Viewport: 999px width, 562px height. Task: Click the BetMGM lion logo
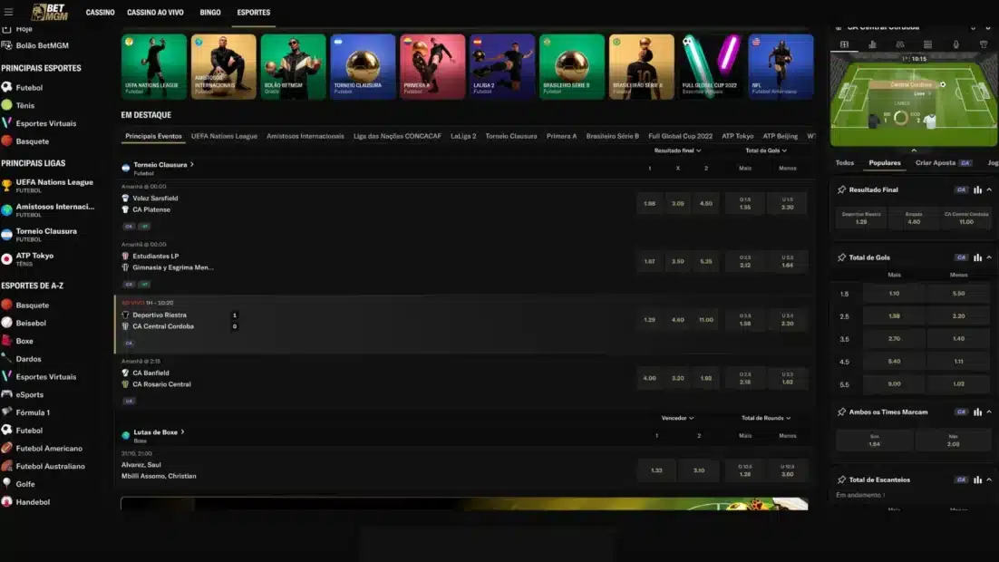[50, 12]
